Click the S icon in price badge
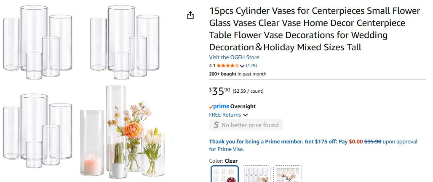Viewport: 433px width, 182px height. pyautogui.click(x=216, y=125)
